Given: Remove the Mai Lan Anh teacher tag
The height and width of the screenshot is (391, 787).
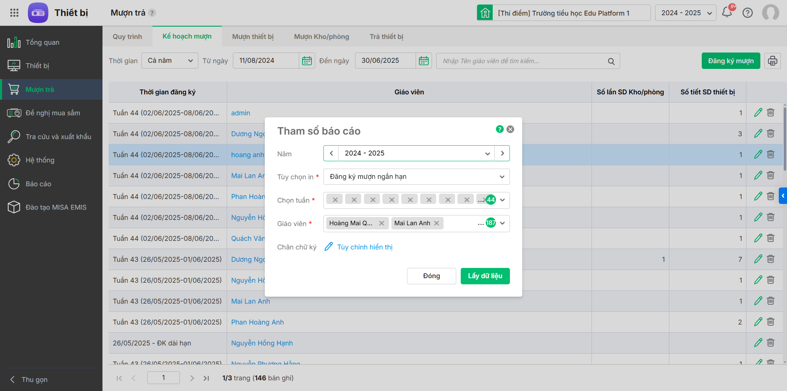Looking at the screenshot, I should coord(437,223).
